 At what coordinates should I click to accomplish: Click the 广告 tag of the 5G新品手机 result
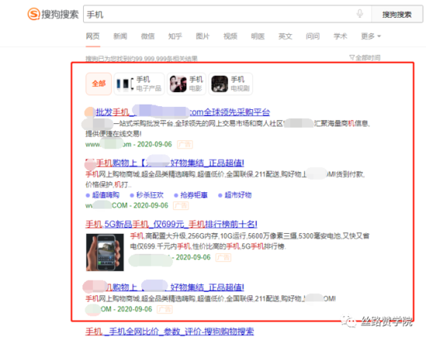tap(223, 258)
